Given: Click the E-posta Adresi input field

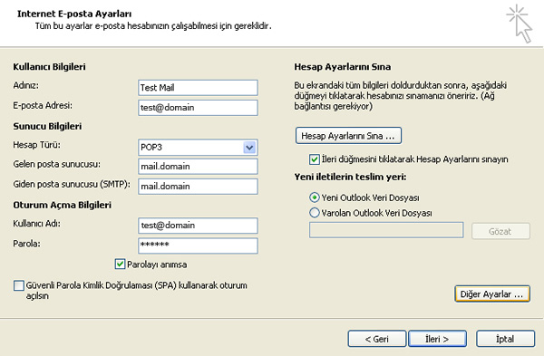Looking at the screenshot, I should pos(198,108).
